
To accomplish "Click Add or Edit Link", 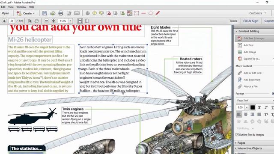I will point(250,73).
